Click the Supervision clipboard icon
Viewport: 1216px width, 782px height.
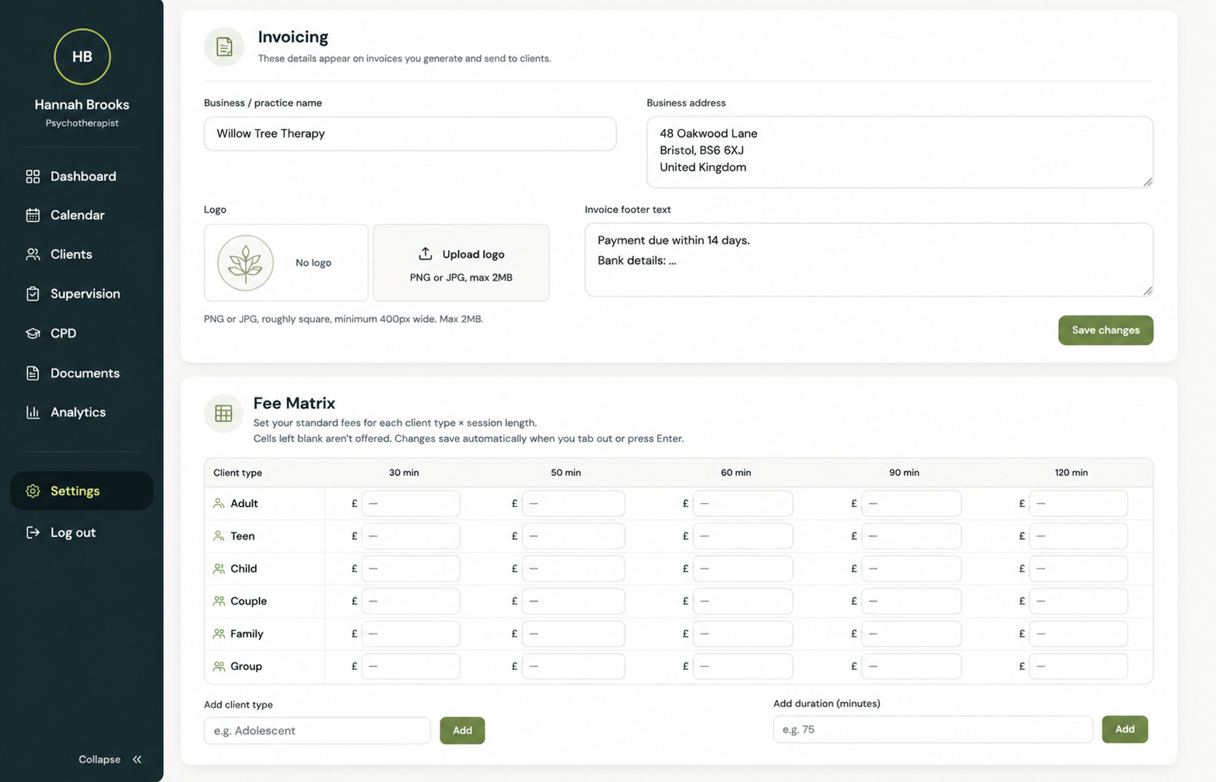33,294
